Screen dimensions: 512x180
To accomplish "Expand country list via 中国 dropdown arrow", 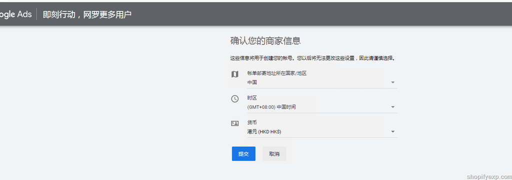I will [x=393, y=82].
